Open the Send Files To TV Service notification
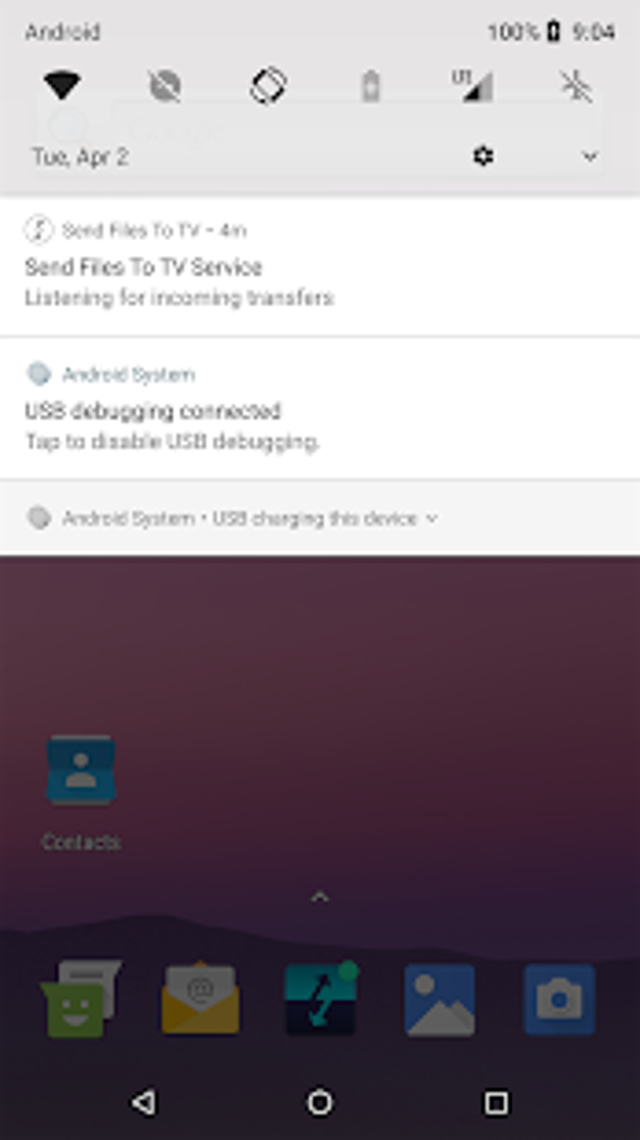640x1140 pixels. coord(320,265)
